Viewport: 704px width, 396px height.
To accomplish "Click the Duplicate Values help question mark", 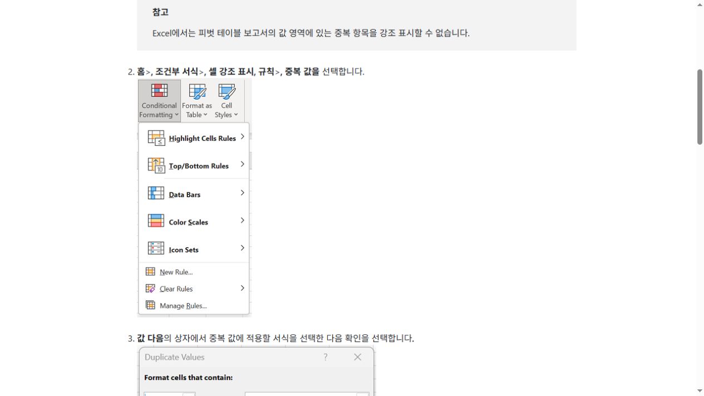I will click(x=326, y=357).
